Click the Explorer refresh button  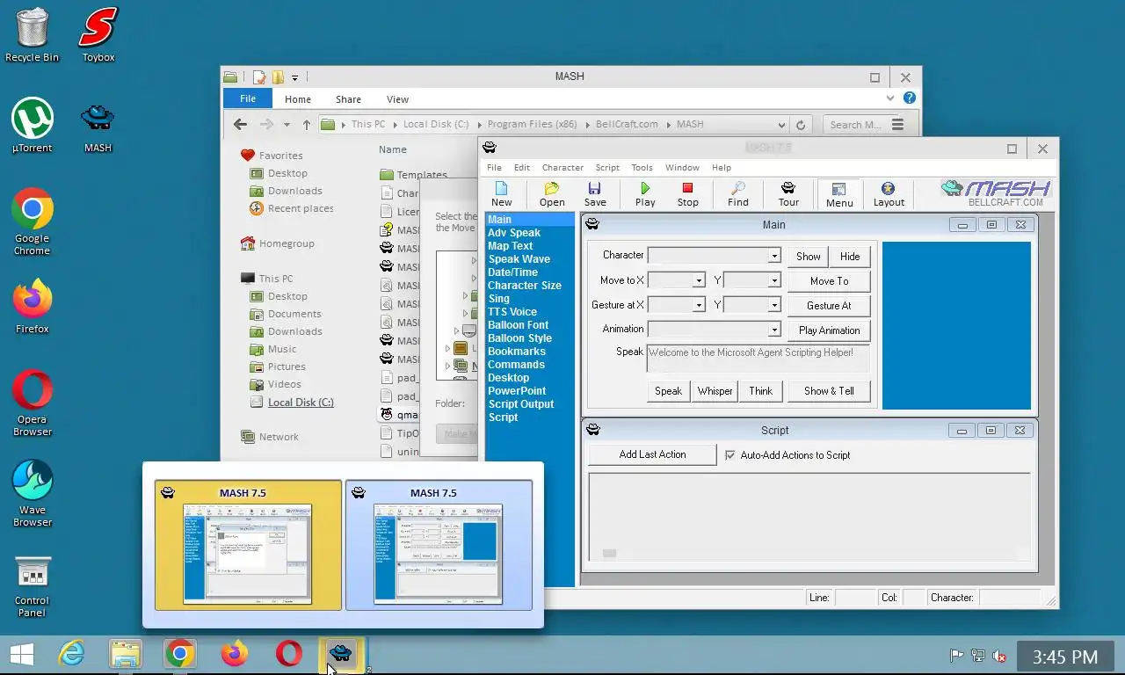coord(800,125)
